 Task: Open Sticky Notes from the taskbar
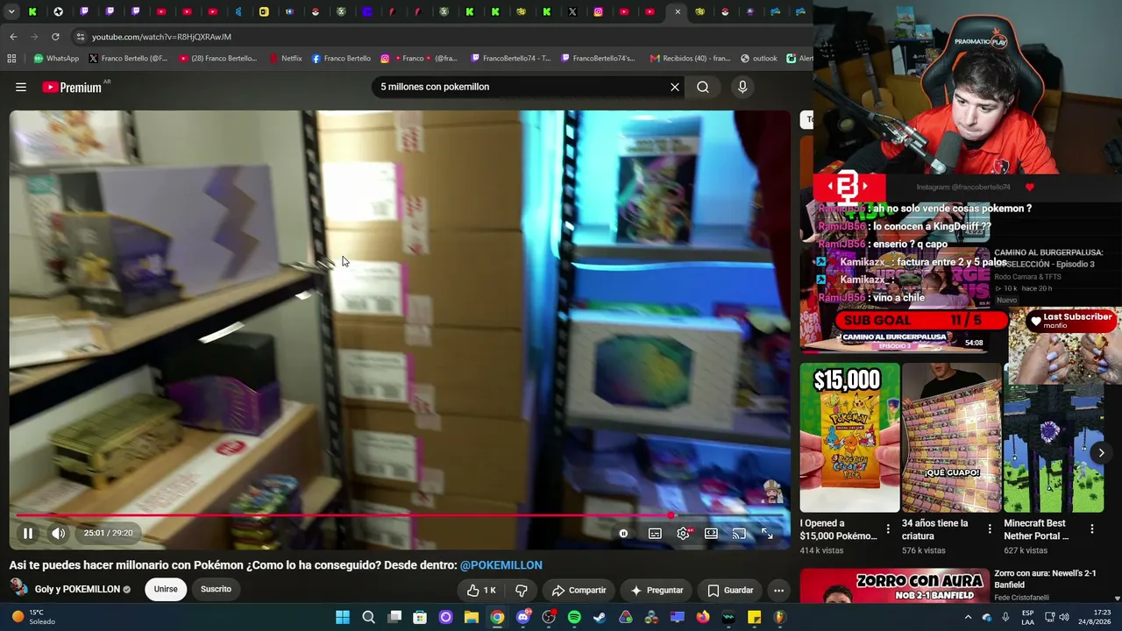754,617
